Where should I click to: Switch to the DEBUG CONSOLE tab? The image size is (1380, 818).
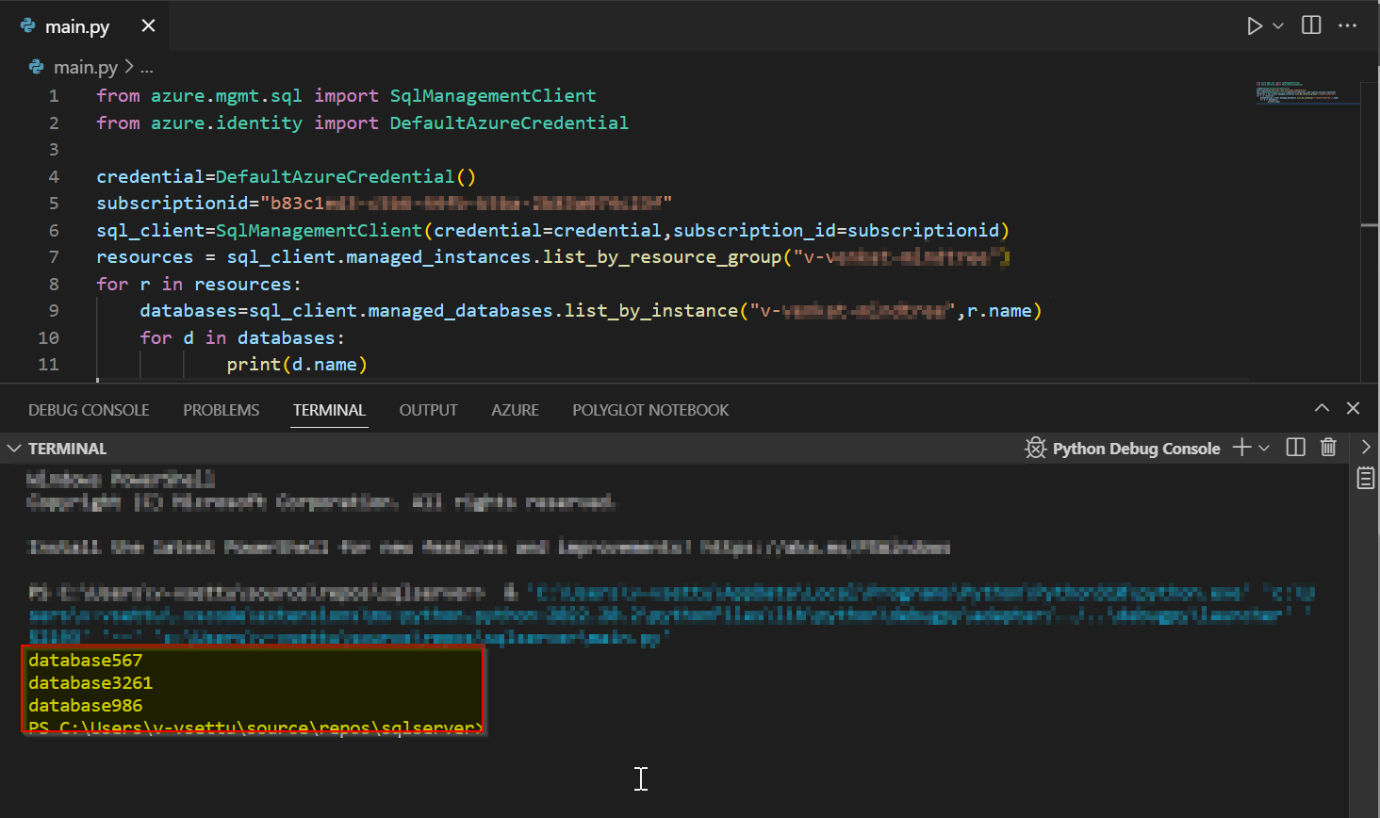point(89,410)
